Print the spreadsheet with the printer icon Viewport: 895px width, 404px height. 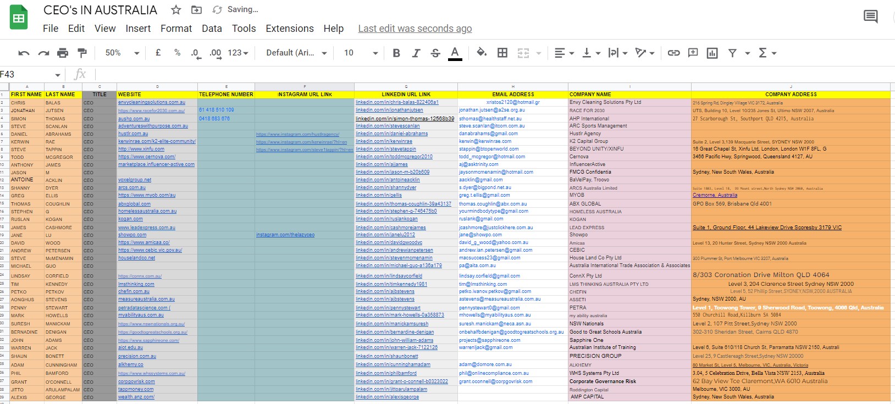tap(63, 53)
